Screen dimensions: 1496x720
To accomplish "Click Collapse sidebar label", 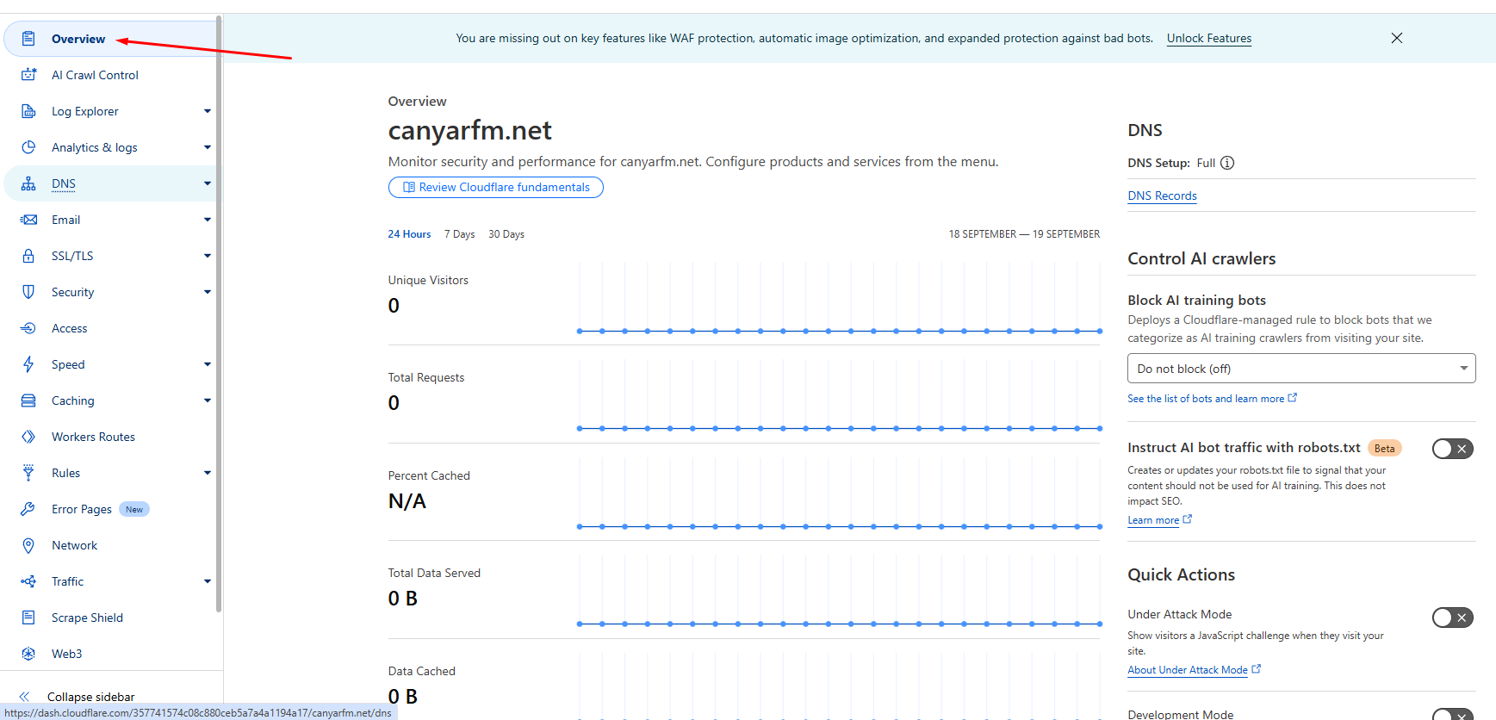I will [x=91, y=697].
